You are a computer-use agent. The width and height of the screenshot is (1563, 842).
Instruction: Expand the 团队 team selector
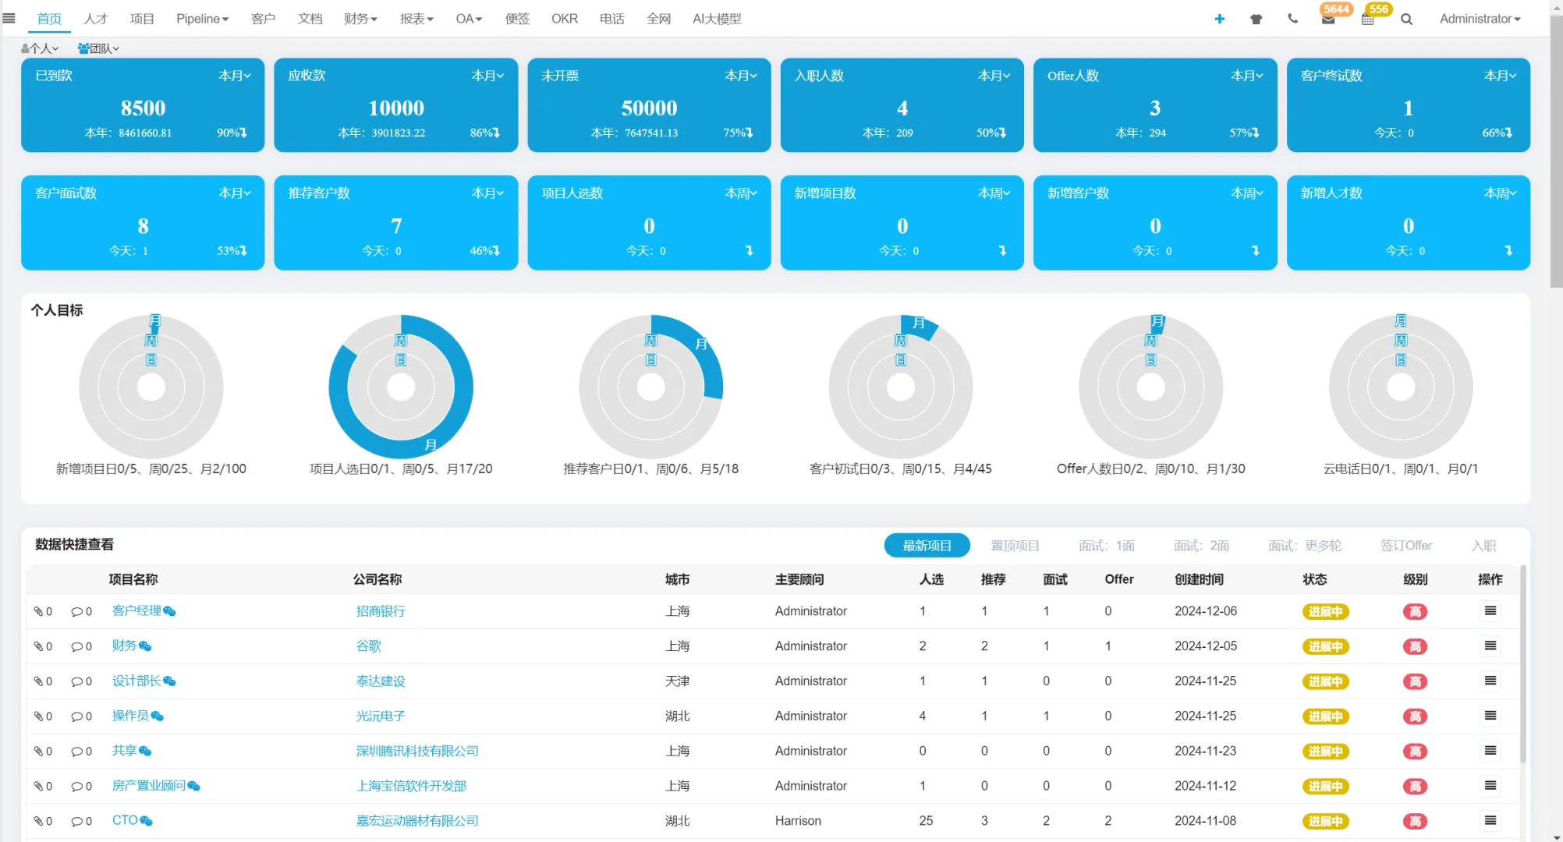98,48
